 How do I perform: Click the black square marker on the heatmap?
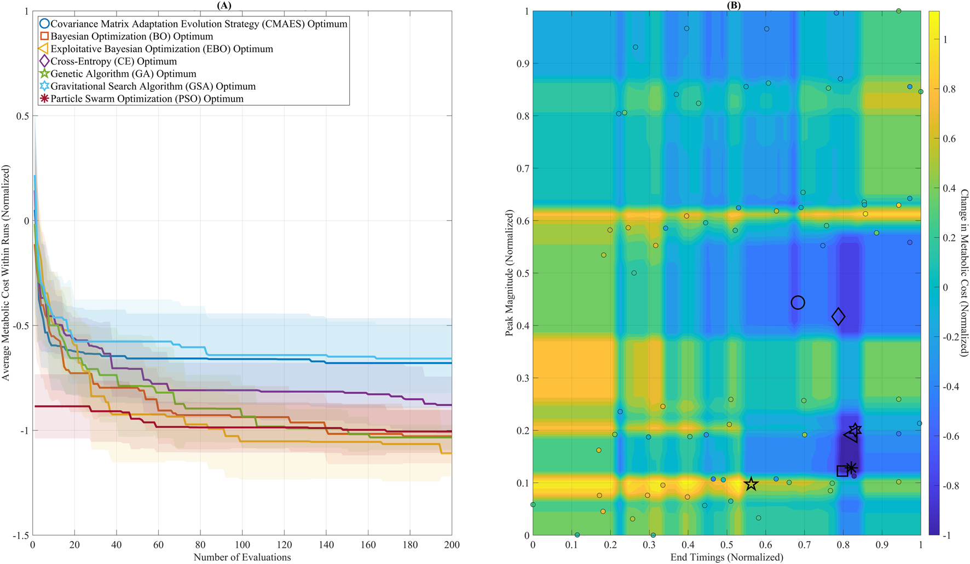click(842, 471)
